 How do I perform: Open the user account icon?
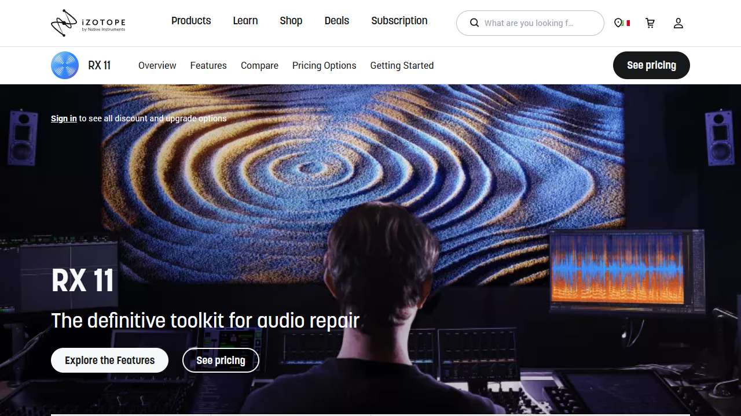(x=678, y=23)
